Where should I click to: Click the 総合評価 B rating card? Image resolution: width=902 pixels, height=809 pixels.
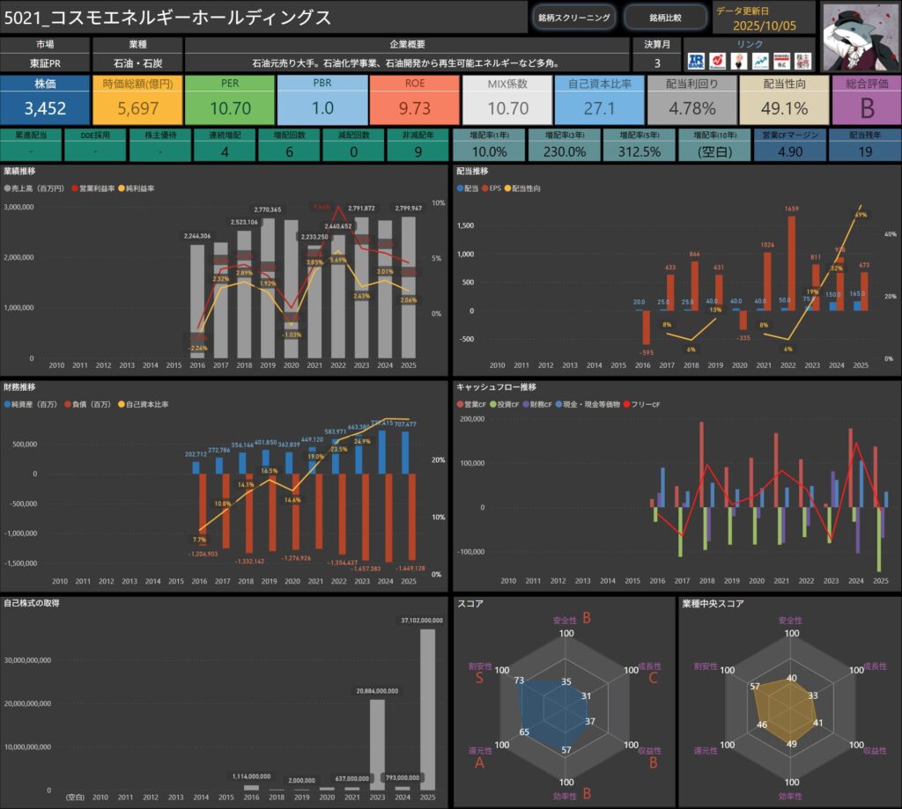coord(863,99)
